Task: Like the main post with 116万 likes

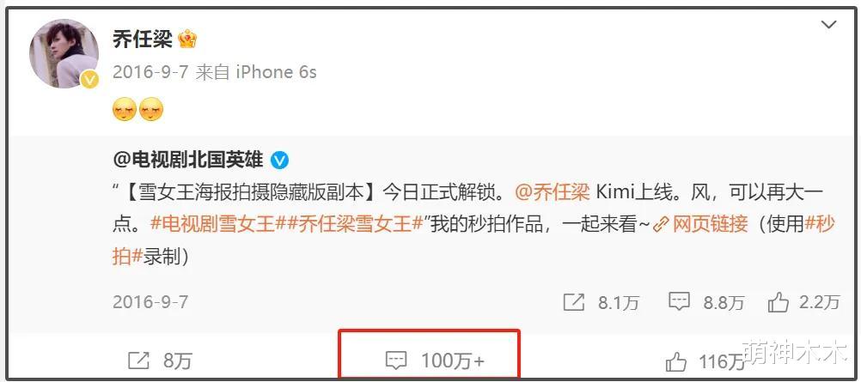Action: tap(705, 361)
